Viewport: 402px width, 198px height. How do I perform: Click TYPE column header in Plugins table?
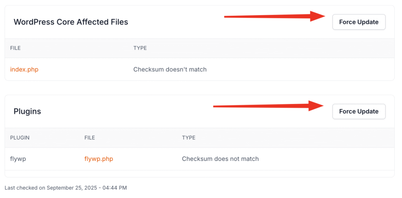tap(188, 138)
